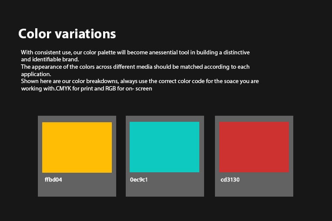Click the "Color variations" heading

(x=67, y=33)
